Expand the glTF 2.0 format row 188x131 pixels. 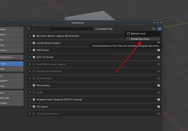click(30, 57)
